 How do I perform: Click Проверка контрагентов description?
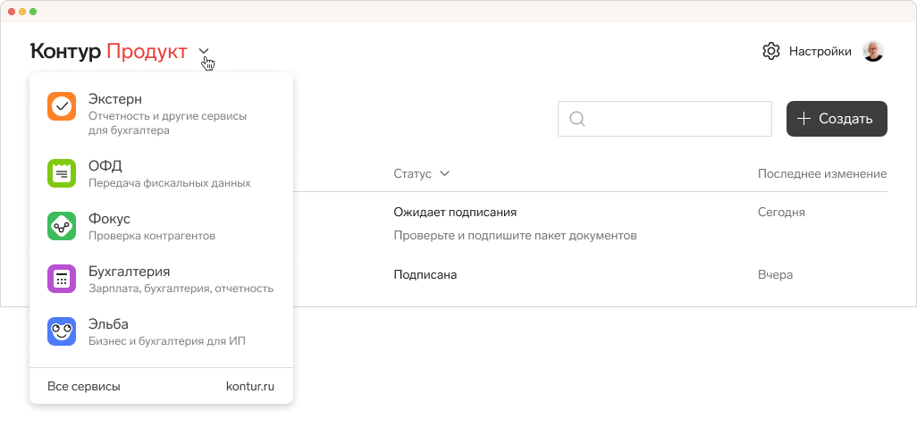152,236
